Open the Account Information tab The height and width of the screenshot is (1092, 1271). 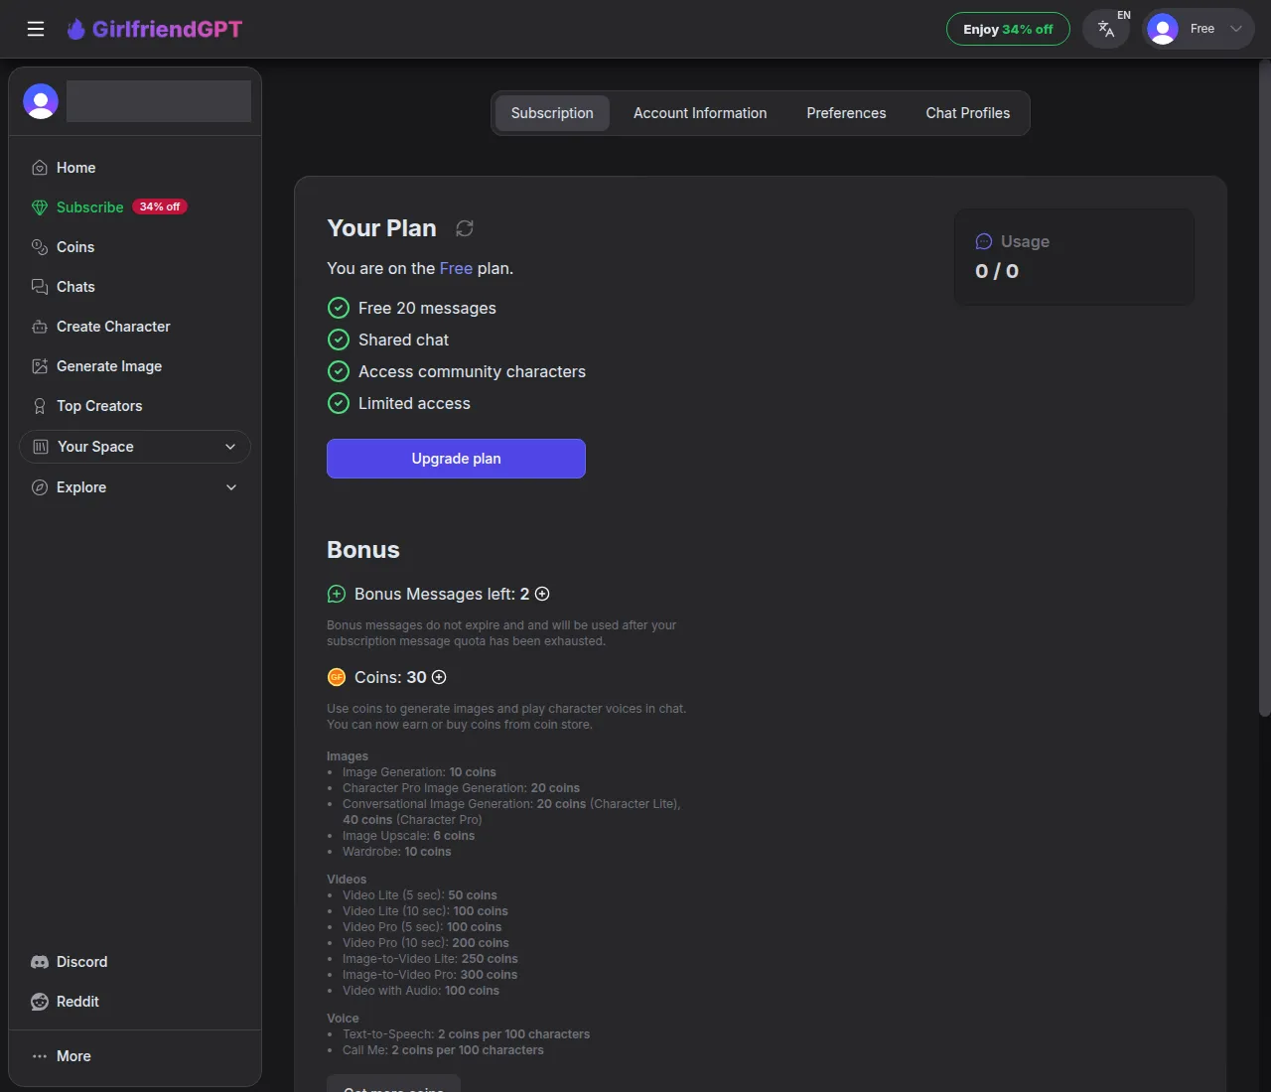pyautogui.click(x=700, y=113)
